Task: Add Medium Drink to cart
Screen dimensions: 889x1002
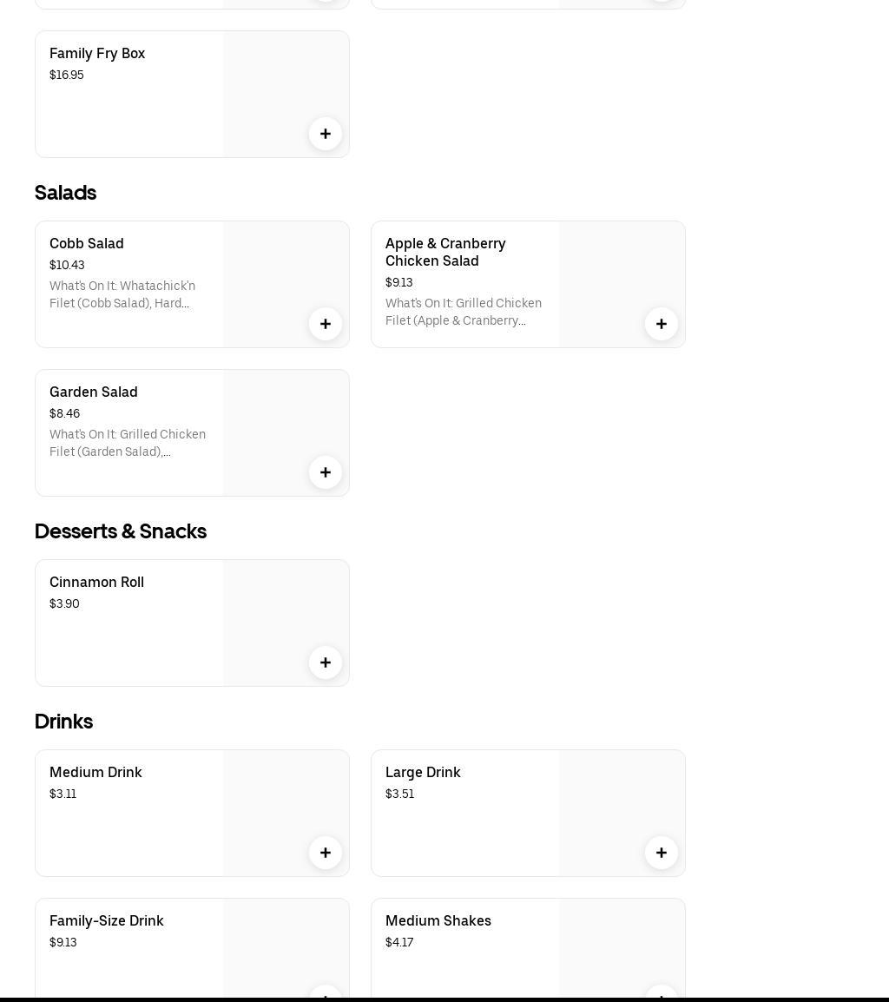Action: click(326, 853)
